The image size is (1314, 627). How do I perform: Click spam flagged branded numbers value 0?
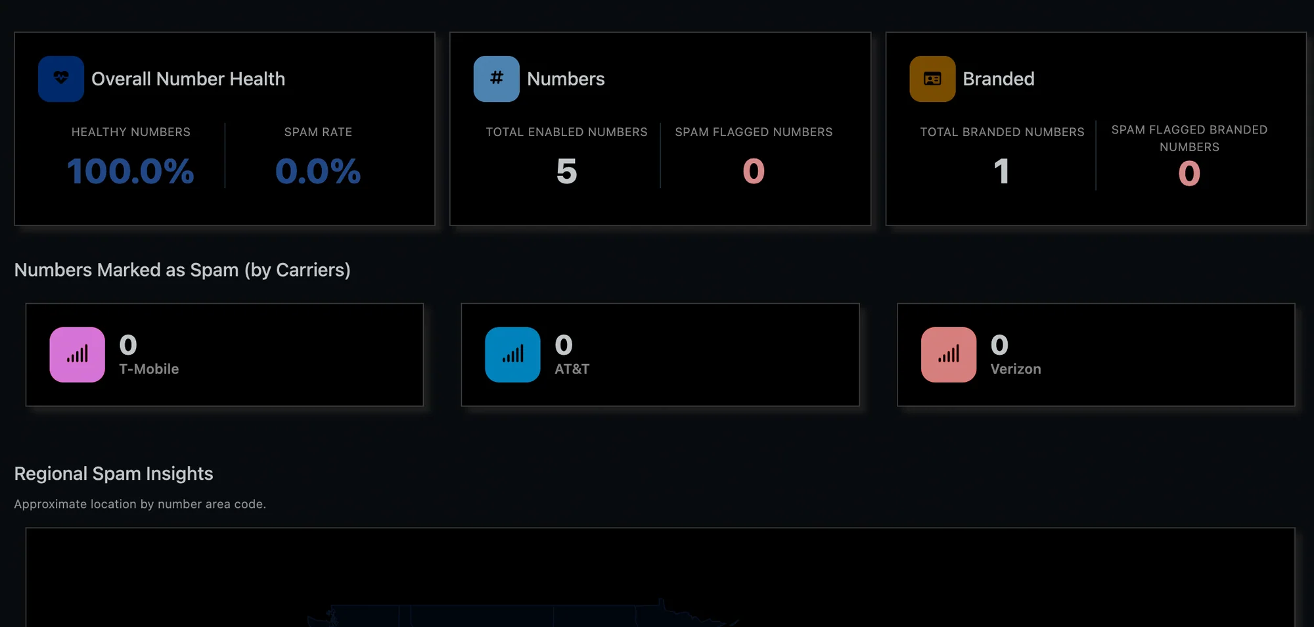(1189, 174)
